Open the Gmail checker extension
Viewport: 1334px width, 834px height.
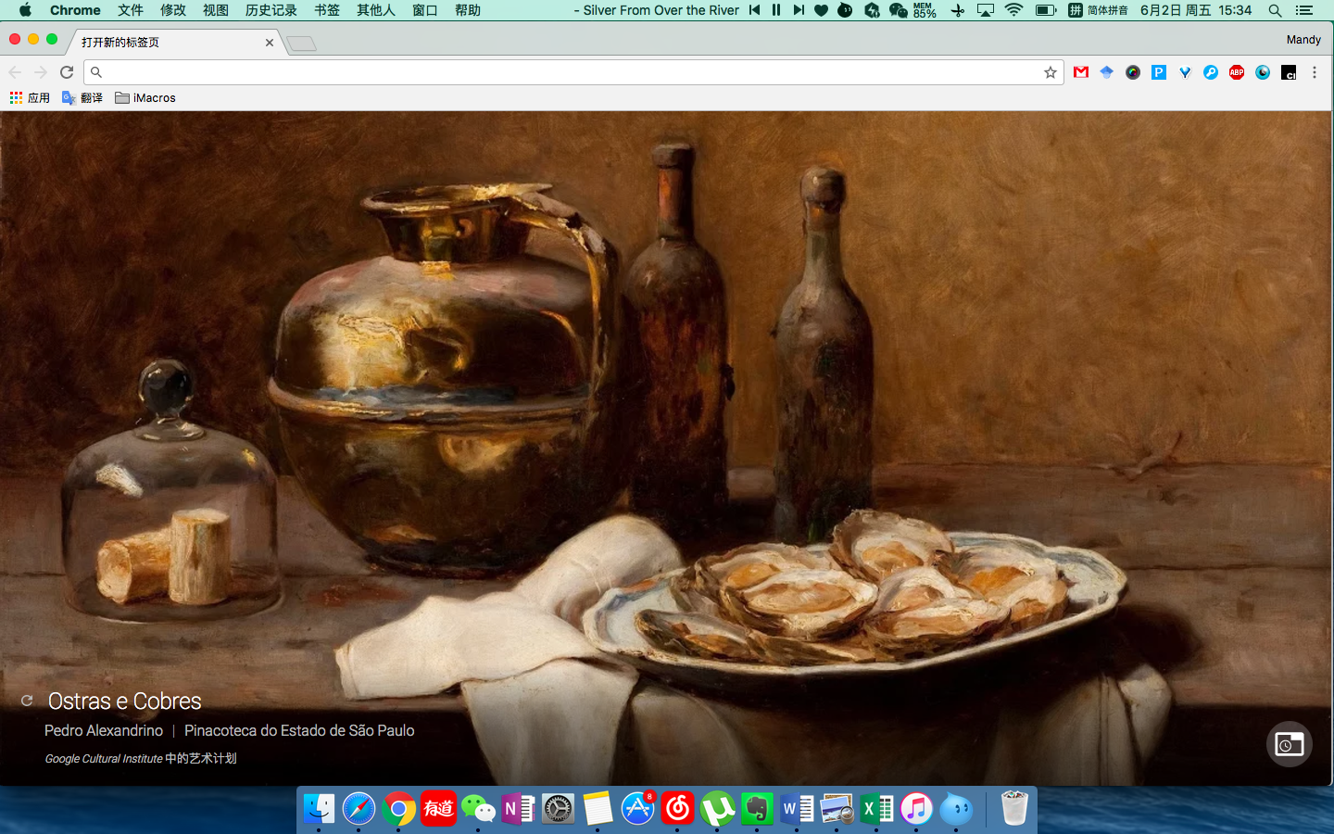tap(1081, 72)
